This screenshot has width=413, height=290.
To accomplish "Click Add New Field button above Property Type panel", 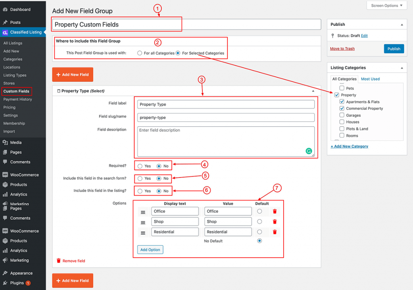I will [73, 75].
